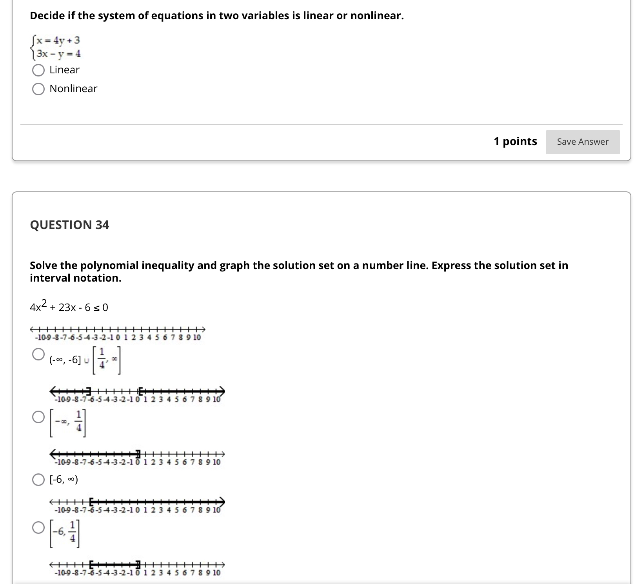The height and width of the screenshot is (584, 643).
Task: Select the Nonlinear radio button
Action: coord(38,89)
